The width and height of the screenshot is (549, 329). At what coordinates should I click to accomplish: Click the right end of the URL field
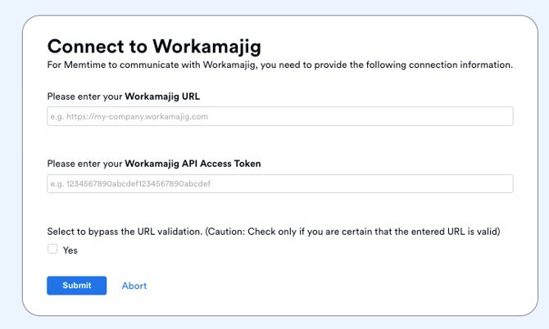coord(500,116)
